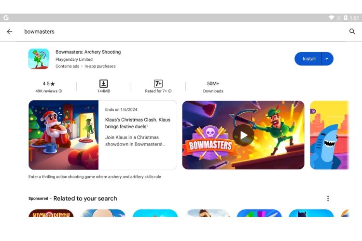Screen dimensions: 362x241
Task: Click the 50M+ Downloads text
Action: (x=213, y=87)
